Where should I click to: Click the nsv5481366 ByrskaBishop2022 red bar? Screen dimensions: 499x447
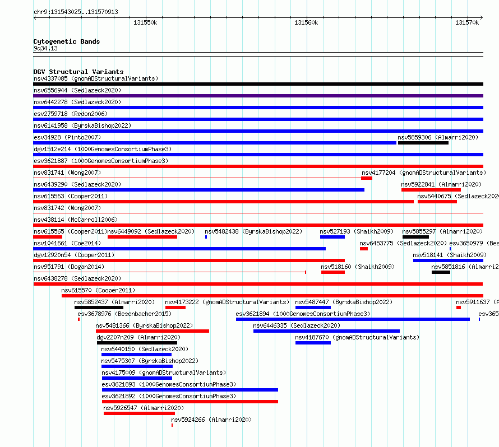tap(153, 331)
